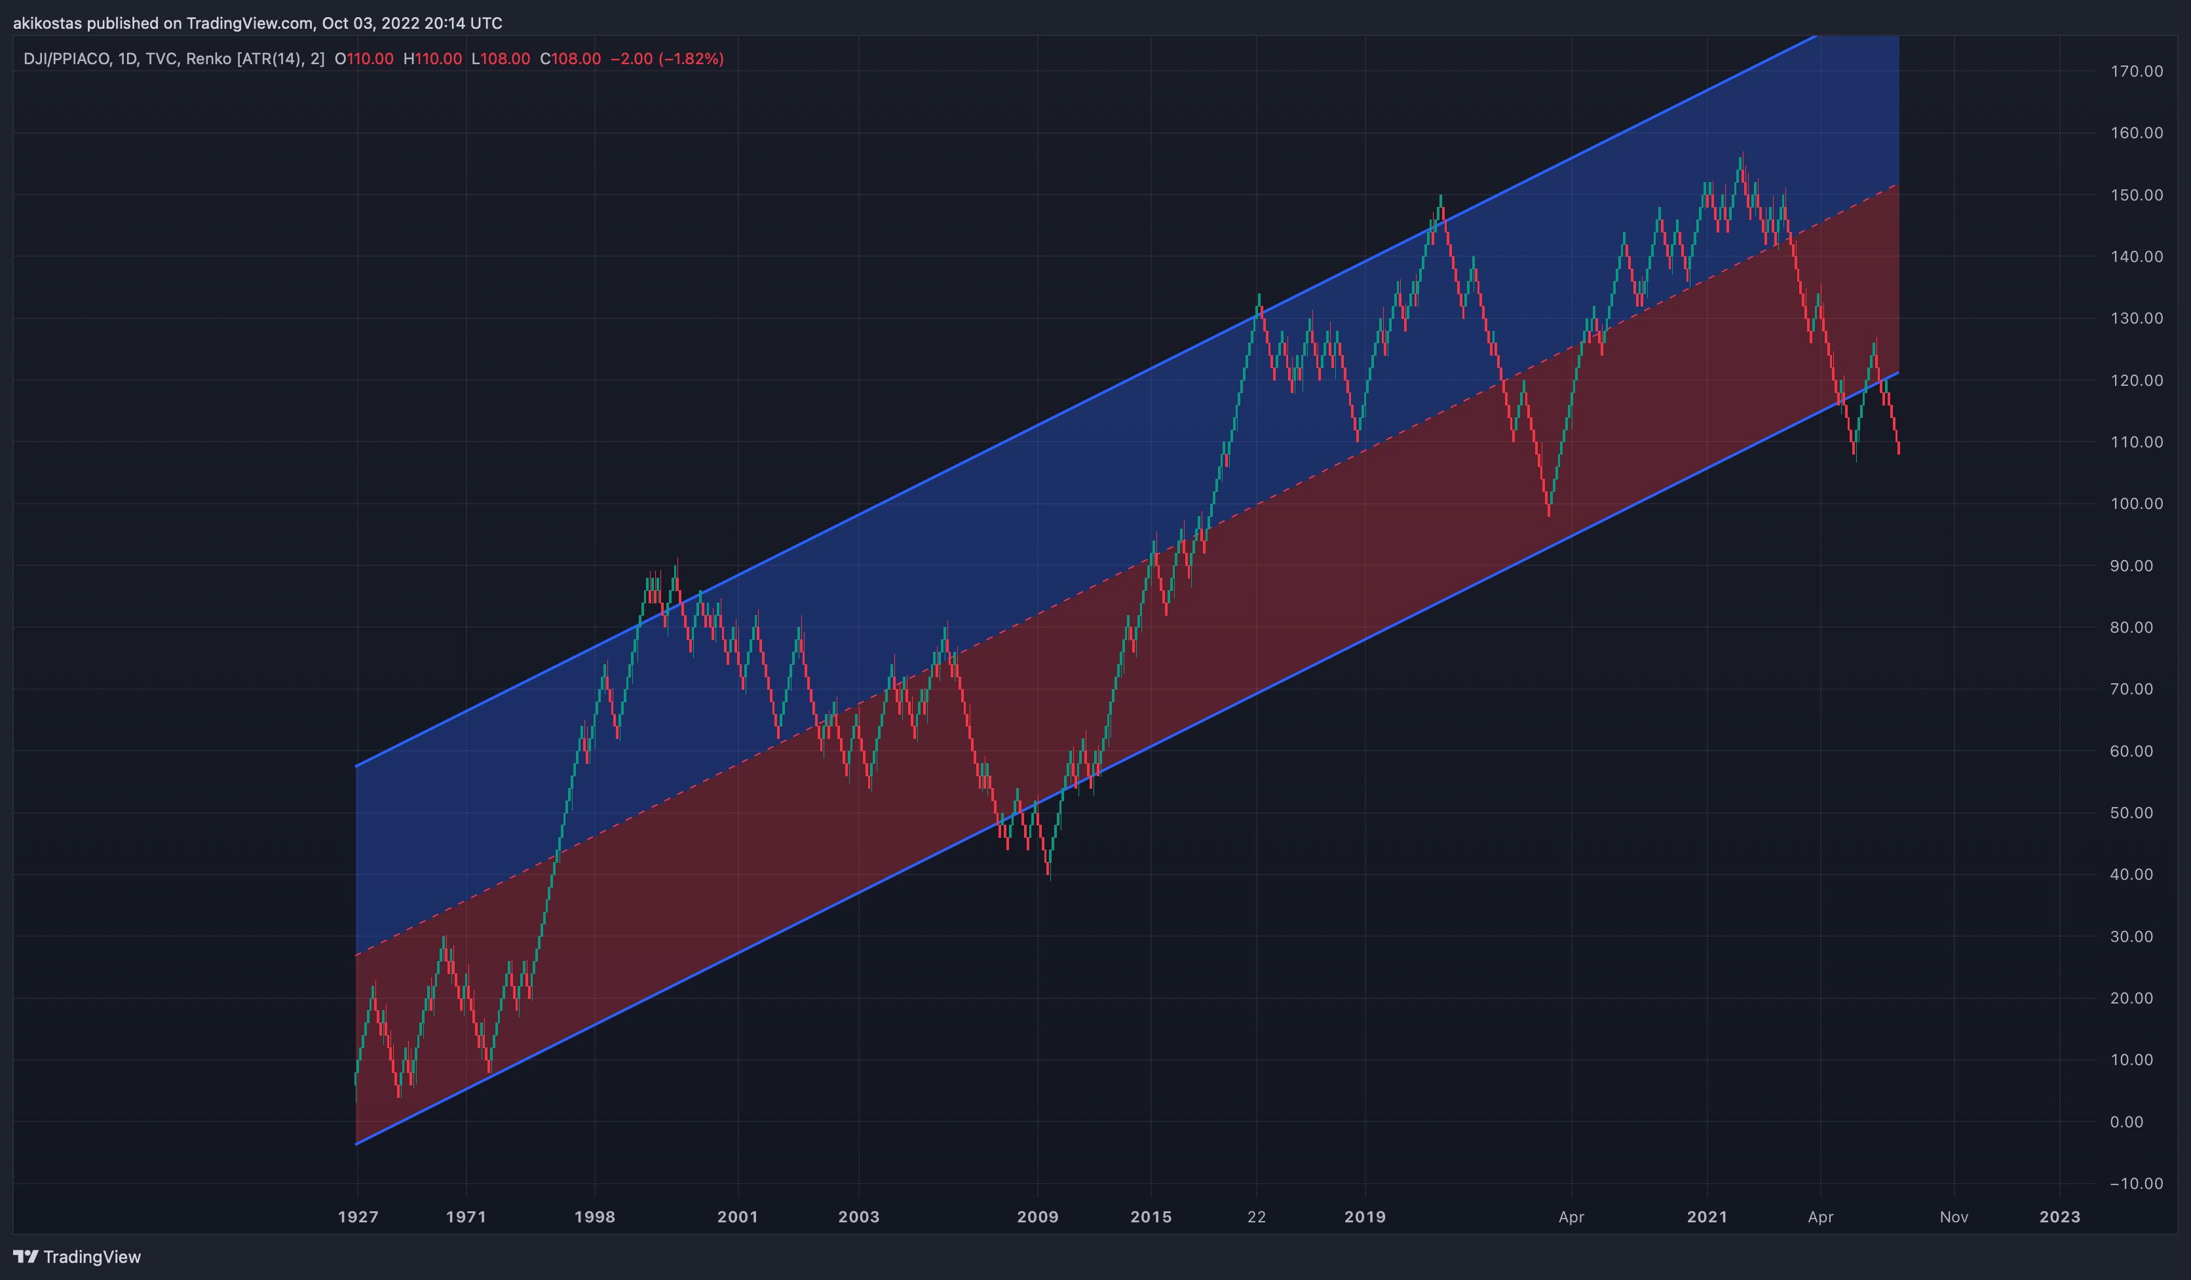Click the open value O110.00
The width and height of the screenshot is (2191, 1280).
point(364,58)
